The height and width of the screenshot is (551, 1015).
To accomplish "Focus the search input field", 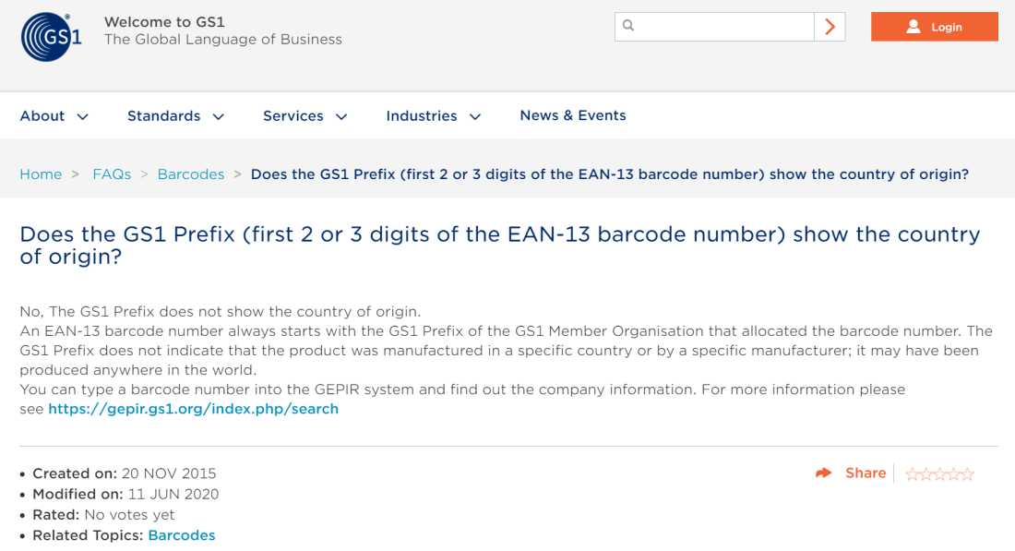I will [x=714, y=27].
